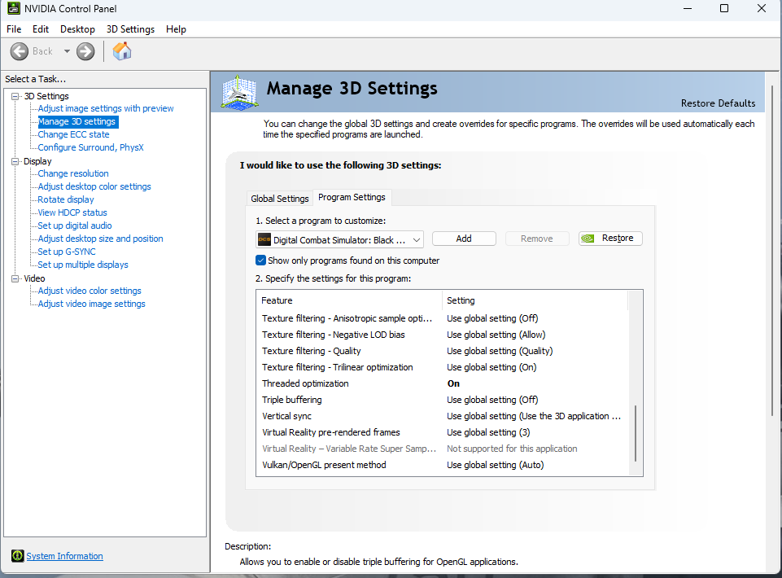Screen dimensions: 782x578
Task: Open Adjust desktop size and position
Action: tap(100, 239)
